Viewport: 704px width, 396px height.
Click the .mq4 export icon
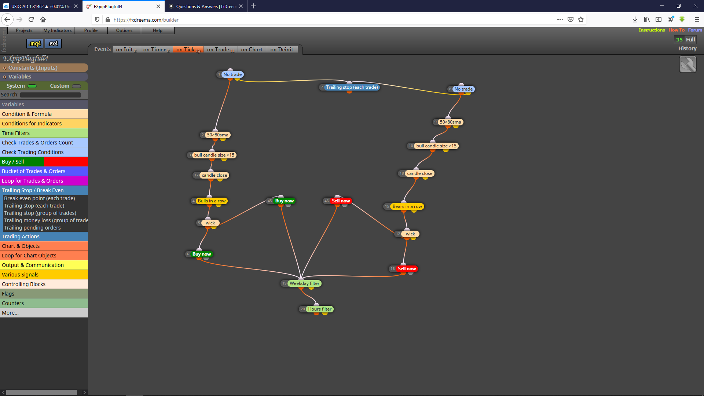[x=35, y=44]
